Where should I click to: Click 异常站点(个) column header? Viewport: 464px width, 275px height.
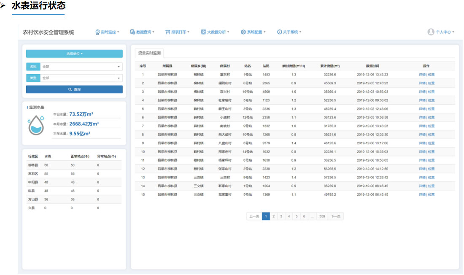pos(107,156)
